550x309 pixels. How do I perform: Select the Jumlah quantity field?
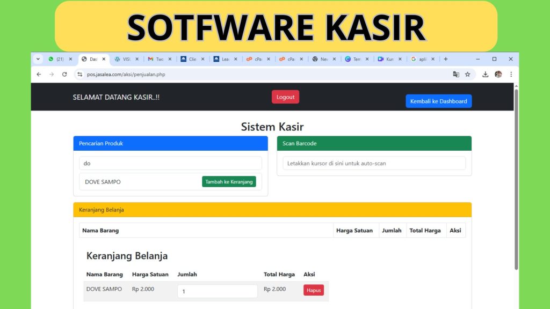pos(217,291)
